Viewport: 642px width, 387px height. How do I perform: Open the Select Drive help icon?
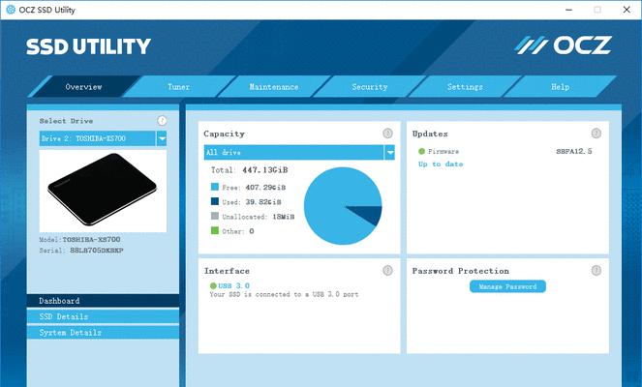click(x=162, y=120)
